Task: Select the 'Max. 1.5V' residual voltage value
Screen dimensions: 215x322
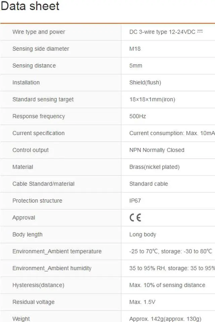Action: [x=142, y=302]
